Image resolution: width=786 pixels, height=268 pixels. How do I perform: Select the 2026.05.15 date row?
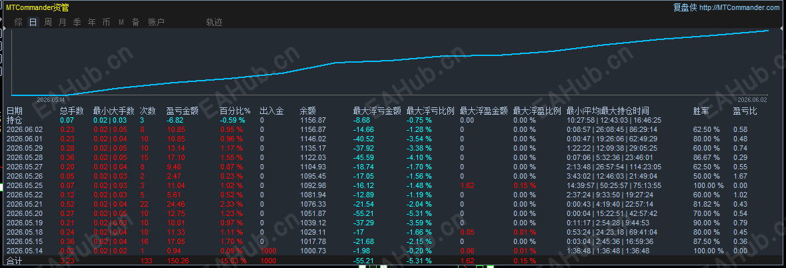[393, 241]
